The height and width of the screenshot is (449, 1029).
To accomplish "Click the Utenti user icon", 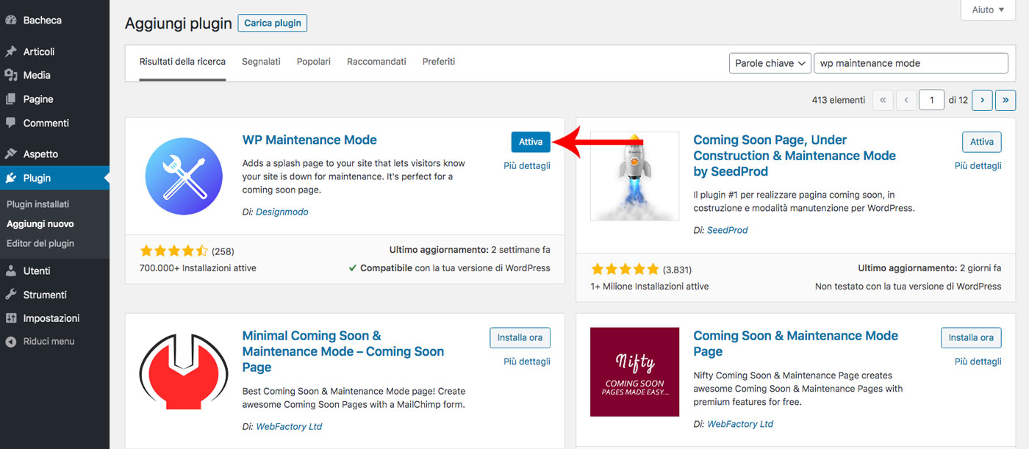I will (x=11, y=271).
